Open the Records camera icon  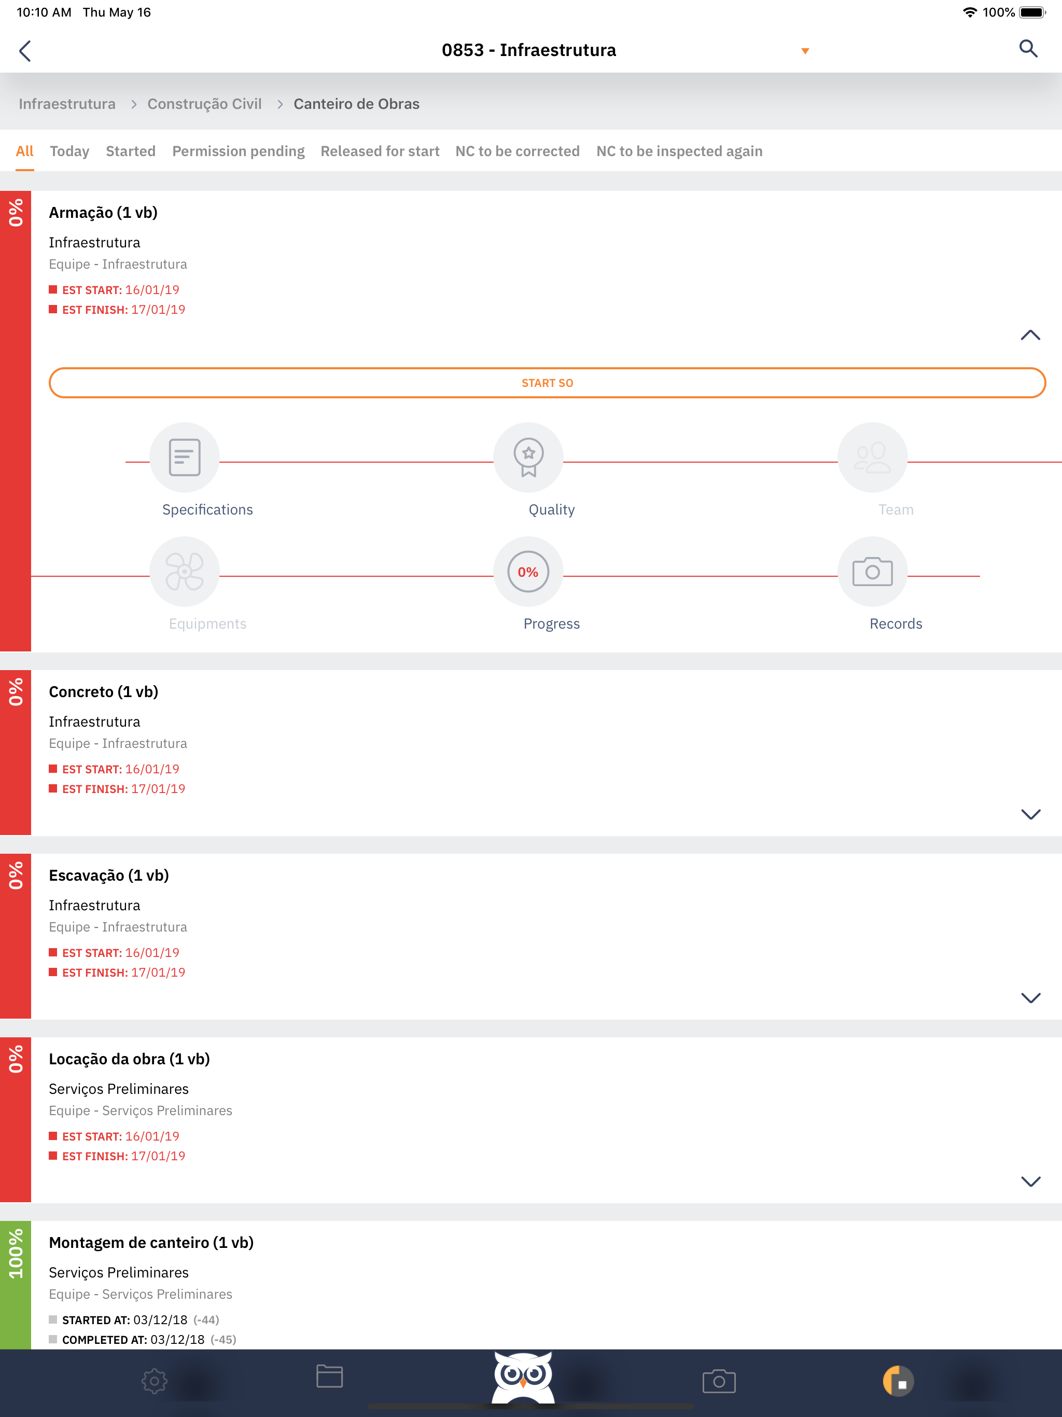(872, 572)
